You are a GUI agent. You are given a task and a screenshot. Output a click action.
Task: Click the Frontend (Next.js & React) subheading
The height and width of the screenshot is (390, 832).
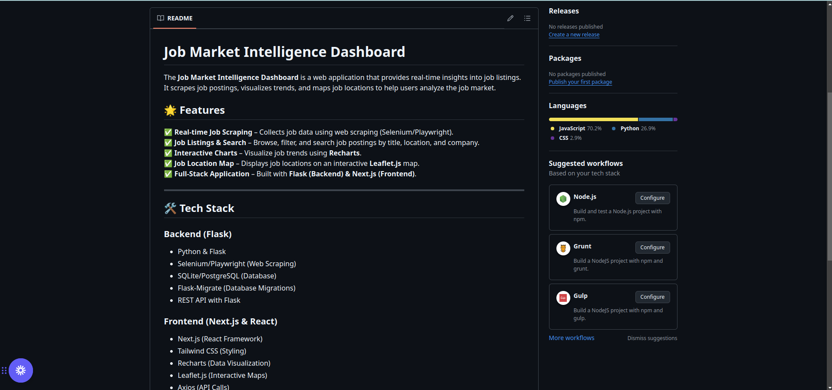(220, 322)
